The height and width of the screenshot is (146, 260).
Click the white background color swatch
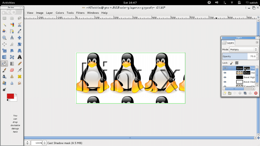tap(14, 100)
